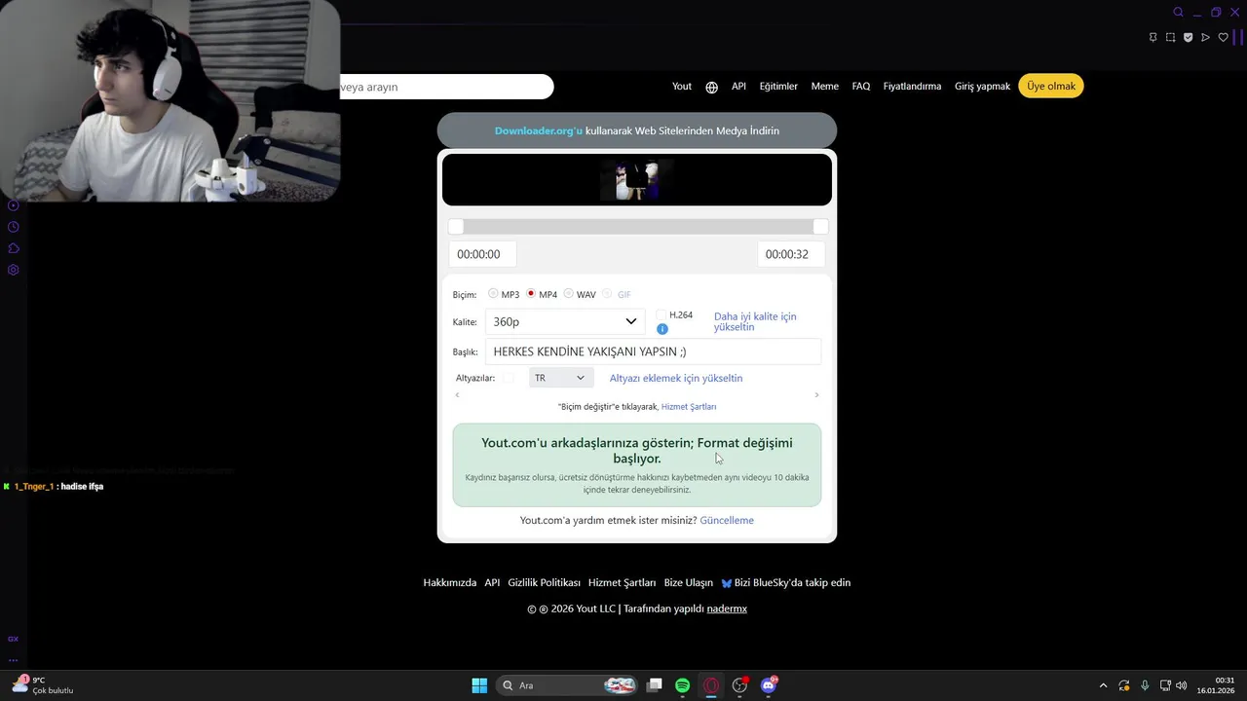
Task: Click the microphone tray icon
Action: click(1145, 685)
